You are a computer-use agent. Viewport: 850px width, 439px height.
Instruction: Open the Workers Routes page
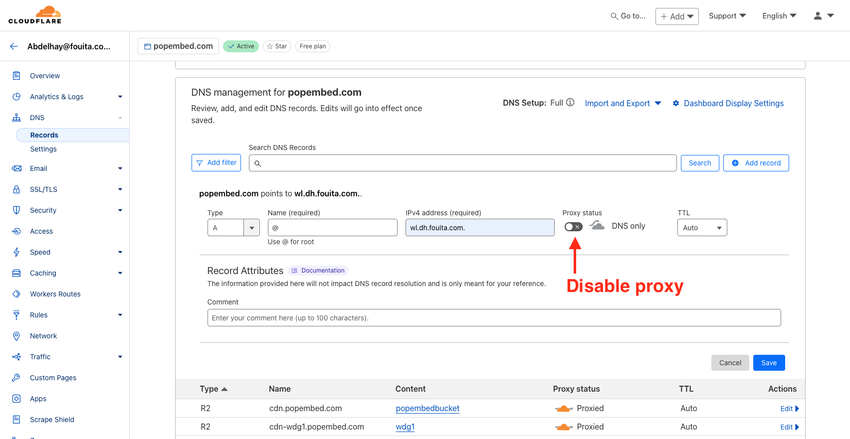[x=55, y=294]
